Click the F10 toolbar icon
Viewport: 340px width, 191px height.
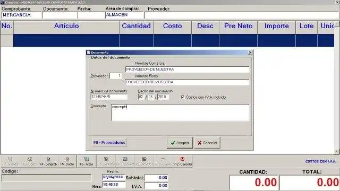pos(163,161)
